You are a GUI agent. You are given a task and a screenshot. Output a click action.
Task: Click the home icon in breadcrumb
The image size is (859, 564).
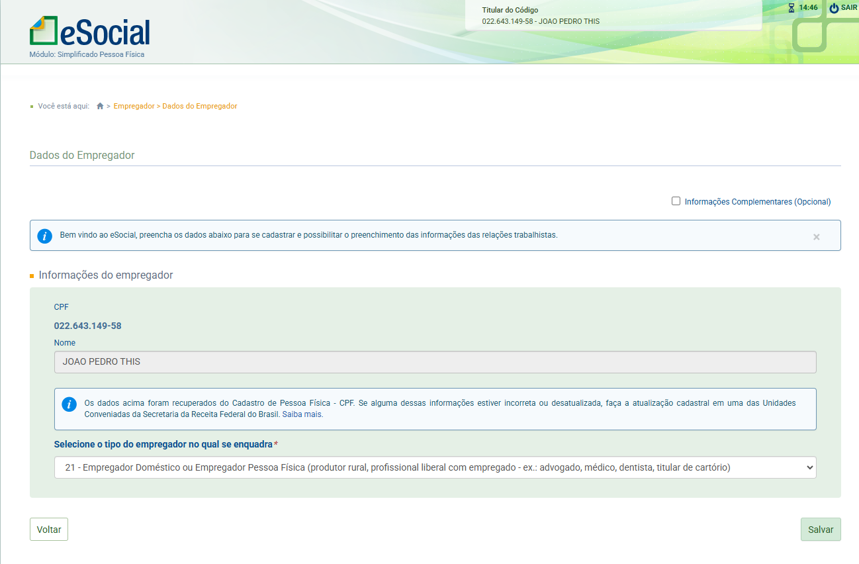coord(100,106)
